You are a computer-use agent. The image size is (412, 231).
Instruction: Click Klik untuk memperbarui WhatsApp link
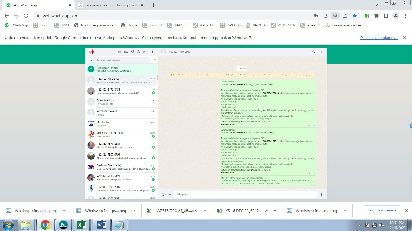(114, 71)
